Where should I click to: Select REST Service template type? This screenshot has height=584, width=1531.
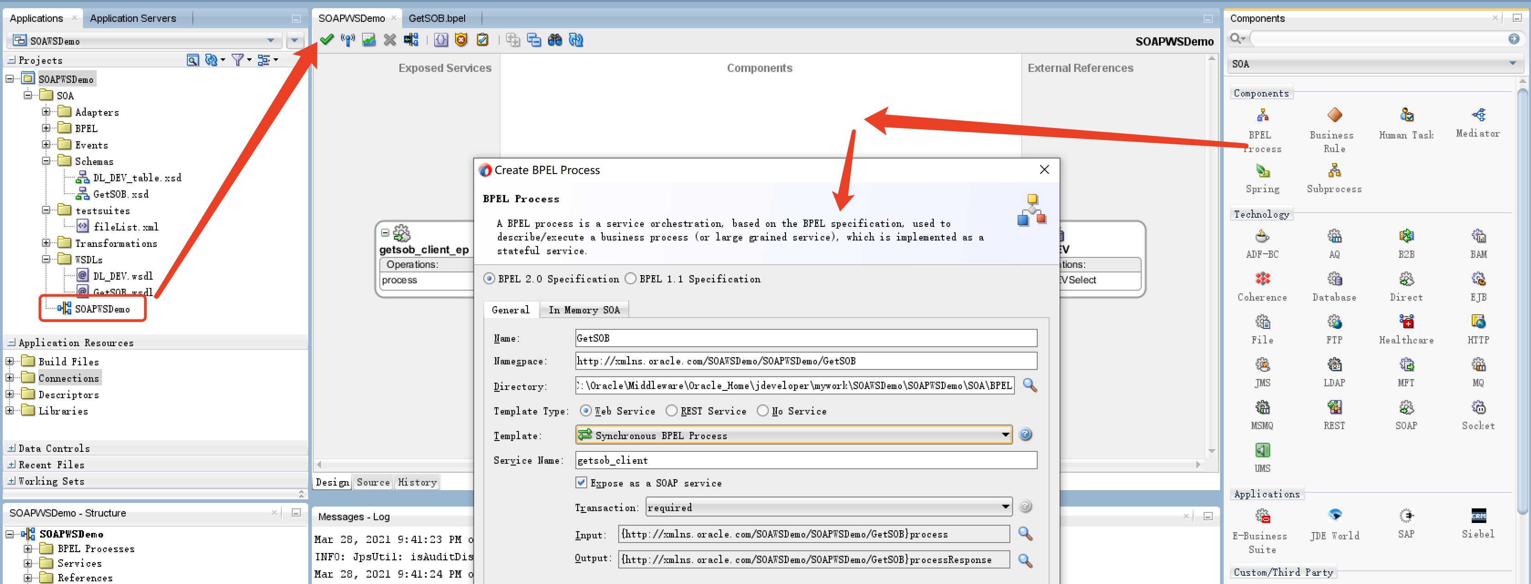point(671,410)
